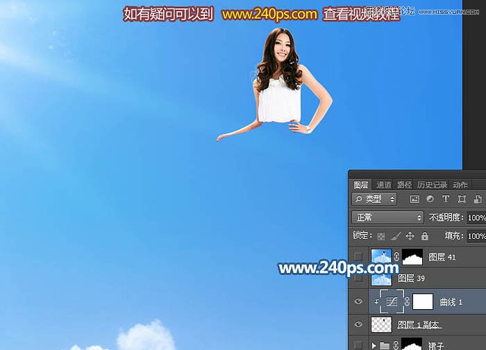Click the lock all padlock icon
The width and height of the screenshot is (486, 350).
[424, 236]
